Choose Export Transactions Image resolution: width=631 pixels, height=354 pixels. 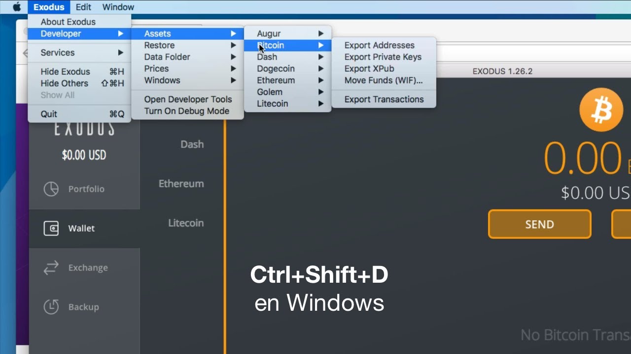click(x=384, y=99)
